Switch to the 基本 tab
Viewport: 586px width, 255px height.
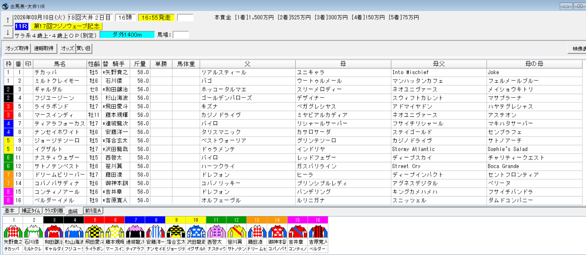click(x=10, y=211)
